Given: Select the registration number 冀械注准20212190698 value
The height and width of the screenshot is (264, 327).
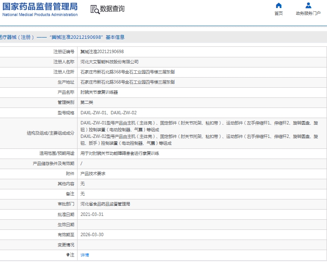Looking at the screenshot, I should 102,51.
